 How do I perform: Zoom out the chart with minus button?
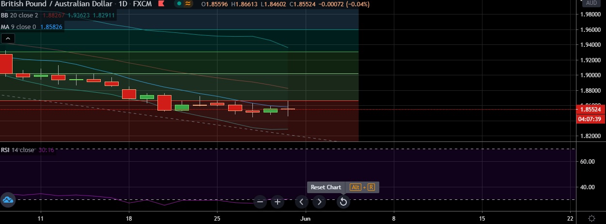coord(260,202)
